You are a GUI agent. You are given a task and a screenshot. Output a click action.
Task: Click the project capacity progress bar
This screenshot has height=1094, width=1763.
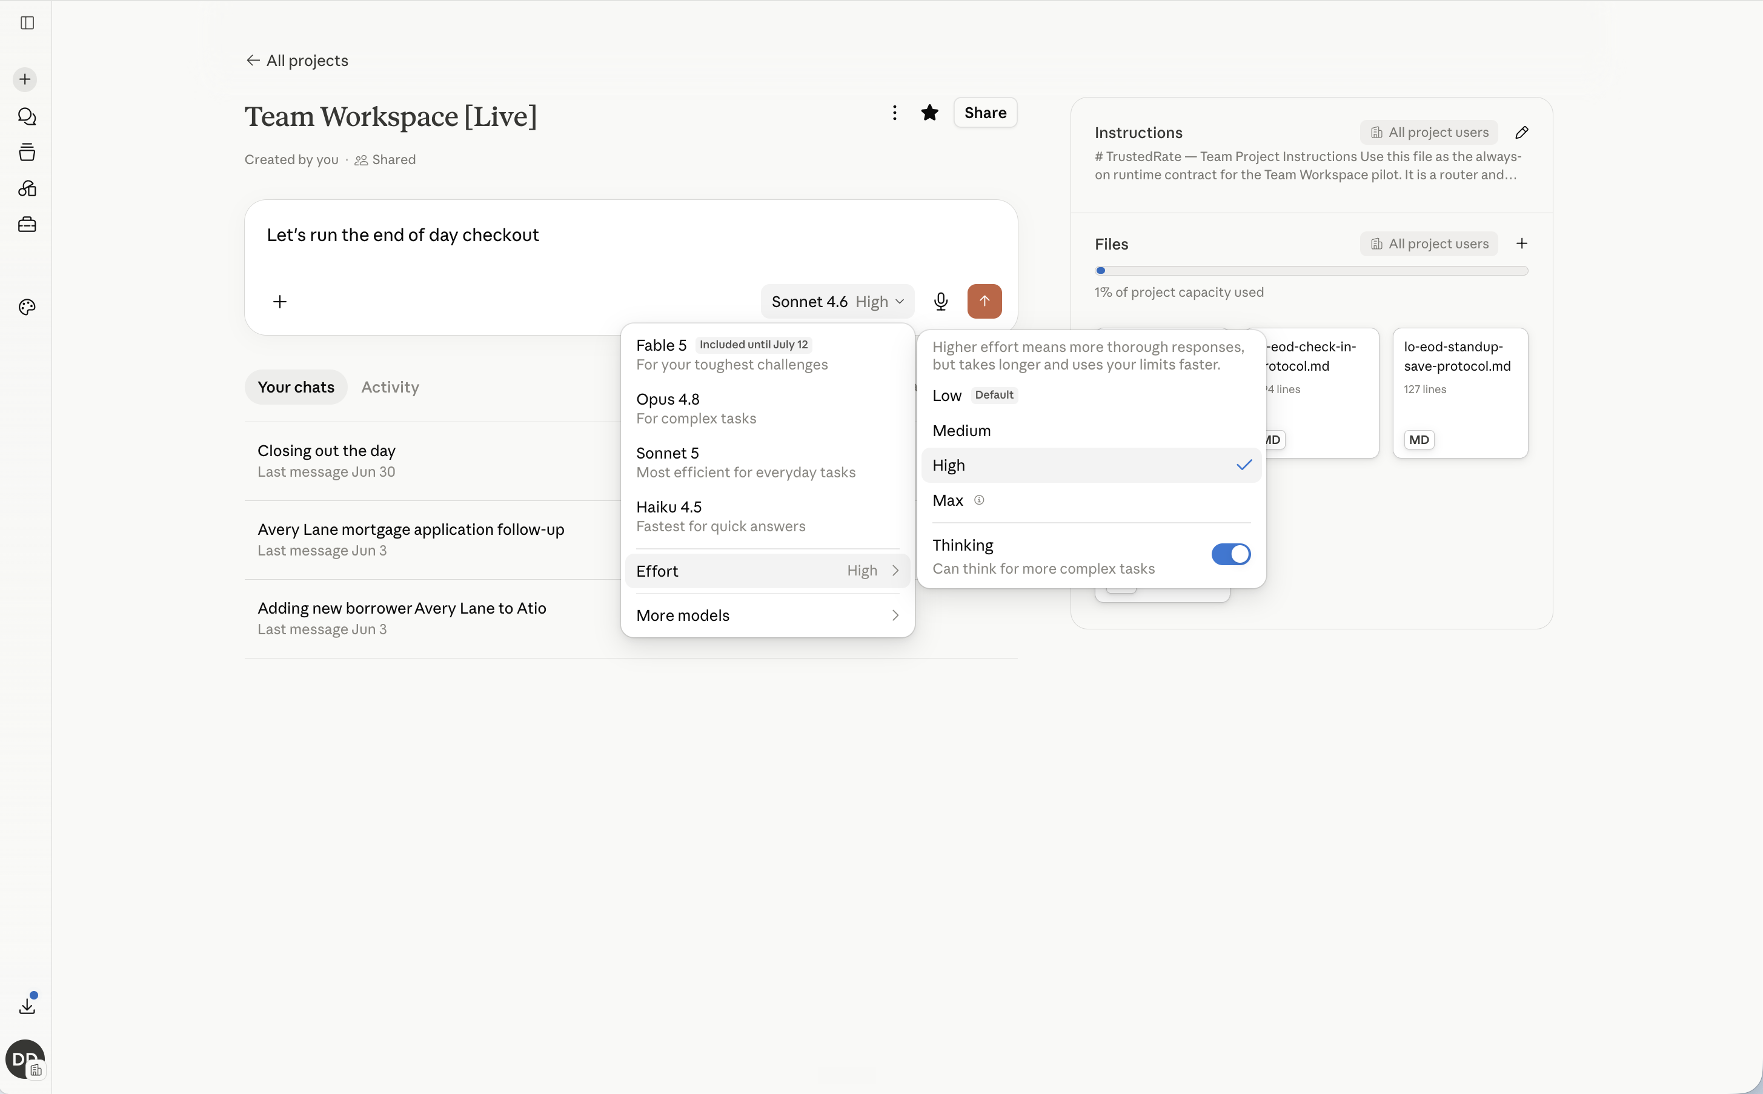coord(1311,271)
